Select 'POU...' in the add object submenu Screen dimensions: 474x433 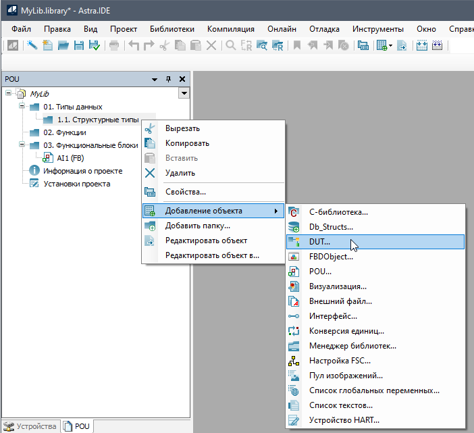(x=319, y=272)
